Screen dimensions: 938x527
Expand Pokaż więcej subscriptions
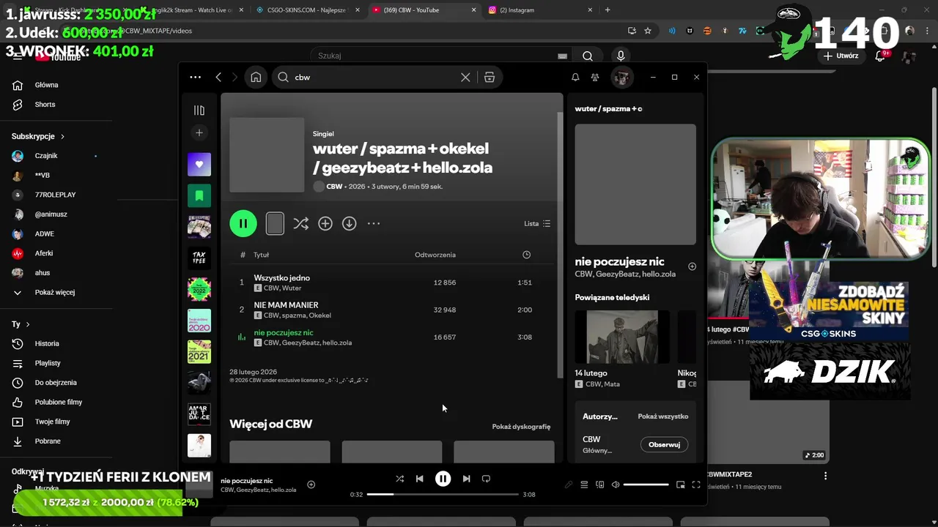pyautogui.click(x=56, y=293)
